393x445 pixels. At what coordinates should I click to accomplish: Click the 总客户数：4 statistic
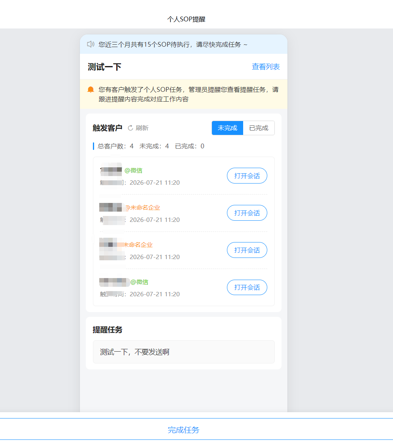click(115, 146)
